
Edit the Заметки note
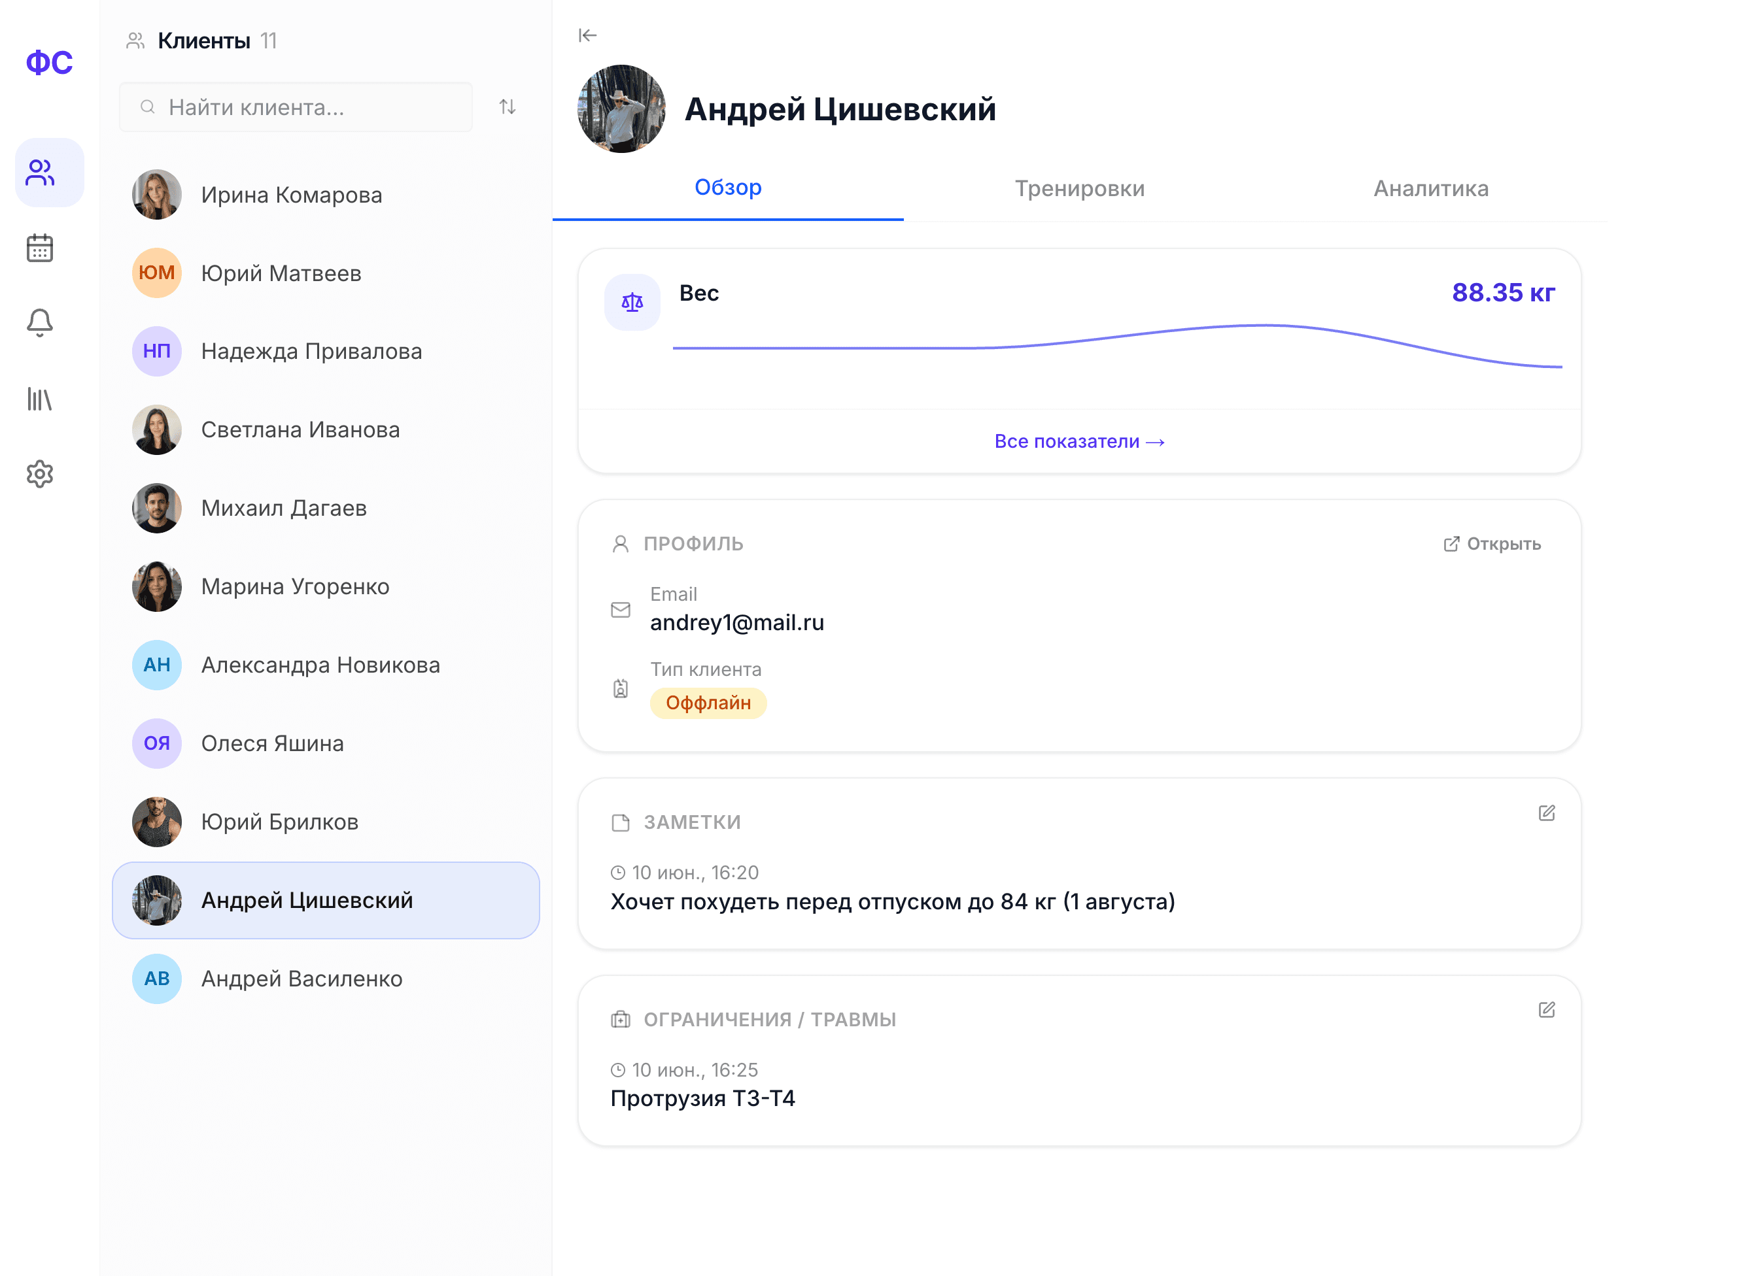1546,813
